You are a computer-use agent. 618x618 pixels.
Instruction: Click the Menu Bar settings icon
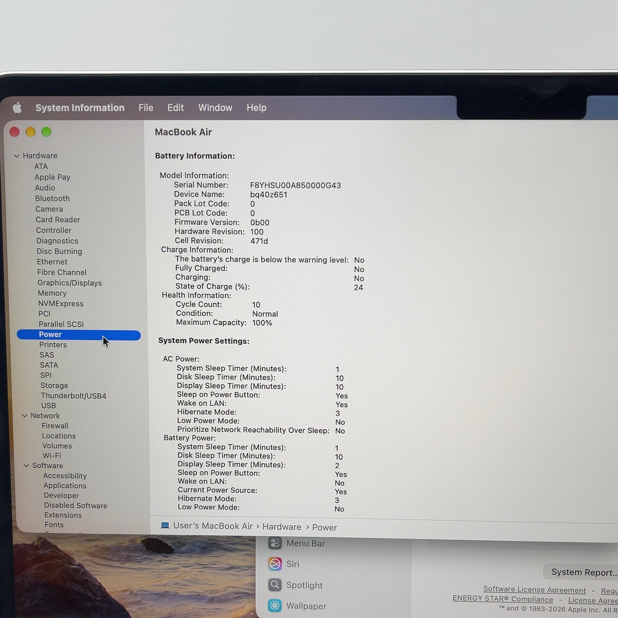point(275,543)
